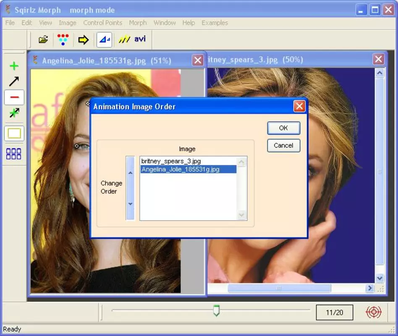Select britney_spears_3.jpg in image list
The image size is (398, 336).
coord(189,161)
